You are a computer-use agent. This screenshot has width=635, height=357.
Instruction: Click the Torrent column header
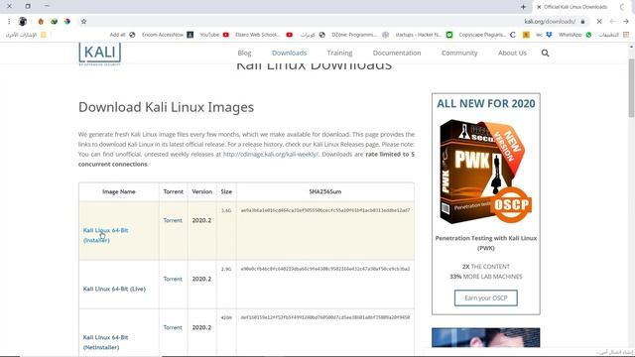[174, 191]
